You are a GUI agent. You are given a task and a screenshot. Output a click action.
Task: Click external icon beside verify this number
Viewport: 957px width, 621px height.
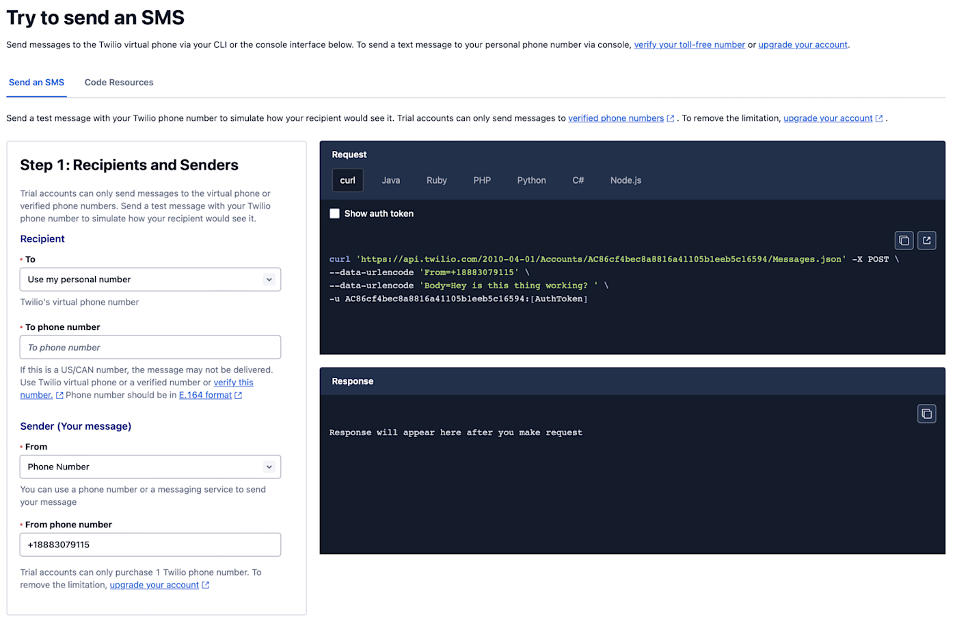(x=59, y=396)
